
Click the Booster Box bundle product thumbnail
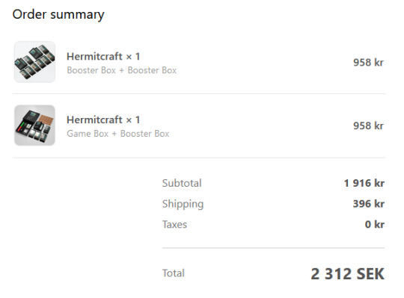point(34,62)
